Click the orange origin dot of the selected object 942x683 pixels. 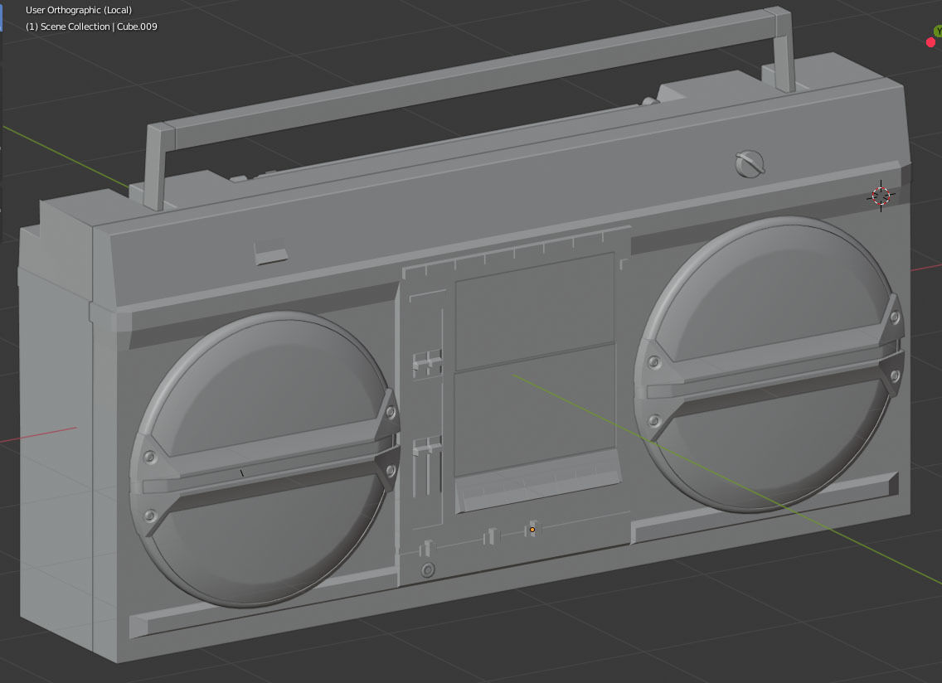pos(532,529)
